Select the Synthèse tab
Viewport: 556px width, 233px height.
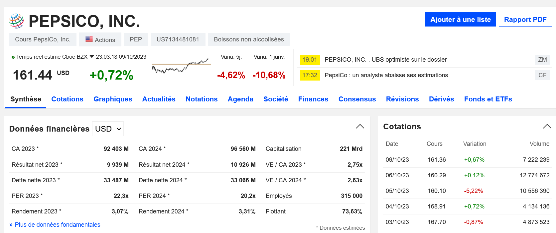[26, 99]
